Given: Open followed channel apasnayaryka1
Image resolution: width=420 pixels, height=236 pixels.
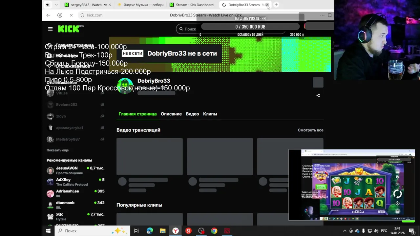Looking at the screenshot, I should coord(75,128).
